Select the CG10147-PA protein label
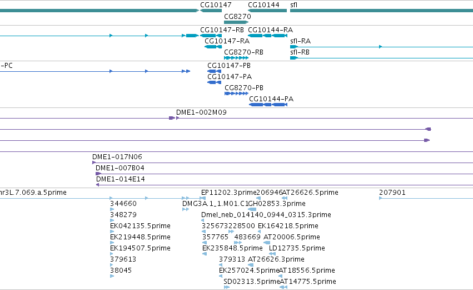Image resolution: width=473 pixels, height=290 pixels. (x=230, y=77)
